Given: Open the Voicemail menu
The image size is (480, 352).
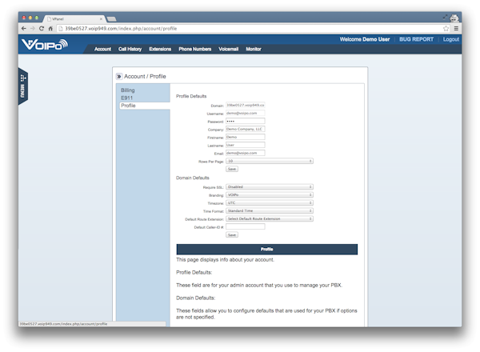Looking at the screenshot, I should click(x=228, y=49).
